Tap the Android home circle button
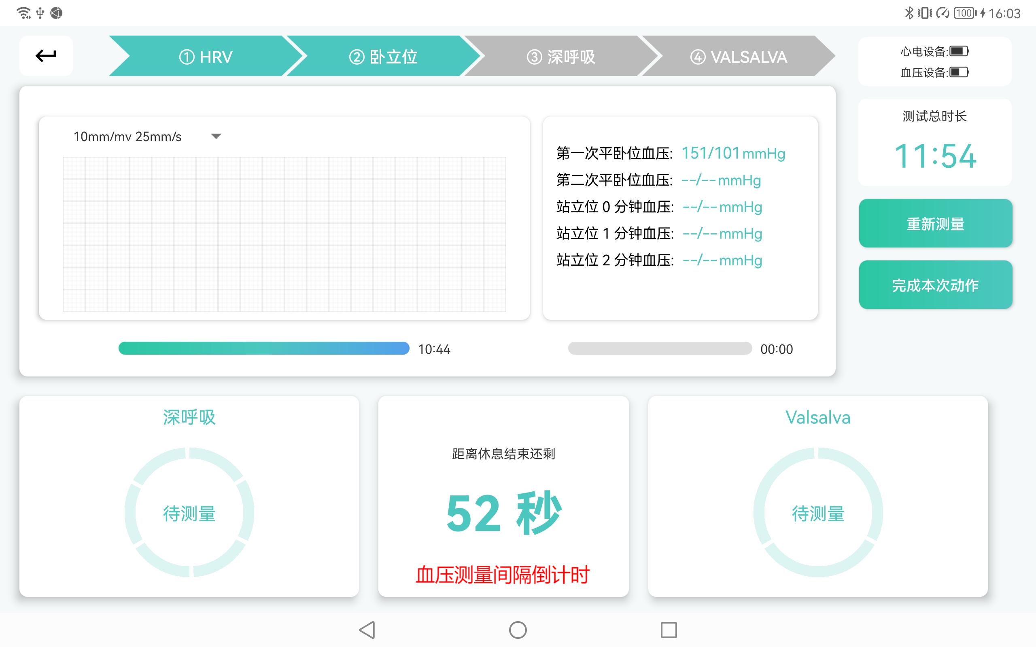The width and height of the screenshot is (1036, 647). 518,630
